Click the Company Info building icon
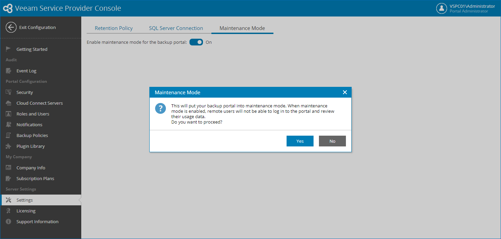Viewport: 501px width, 239px height. 8,168
